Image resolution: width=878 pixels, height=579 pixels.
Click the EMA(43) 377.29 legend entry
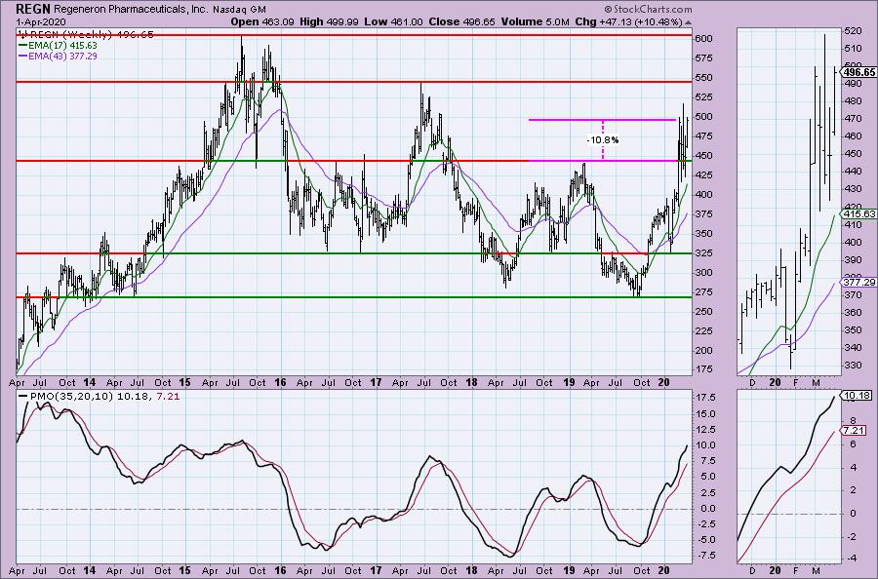[x=58, y=56]
